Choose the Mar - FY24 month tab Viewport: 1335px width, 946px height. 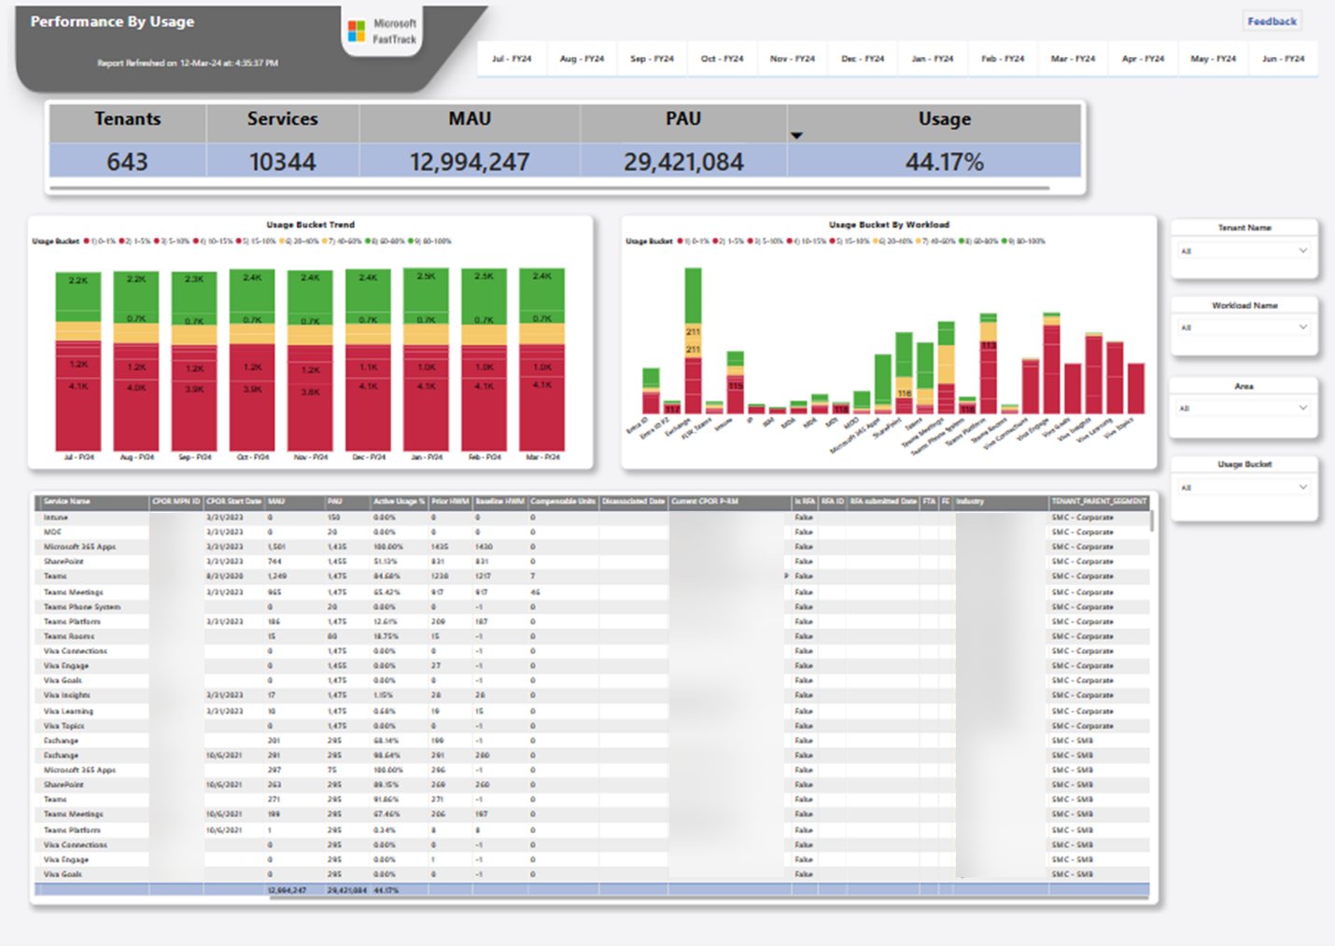1073,59
